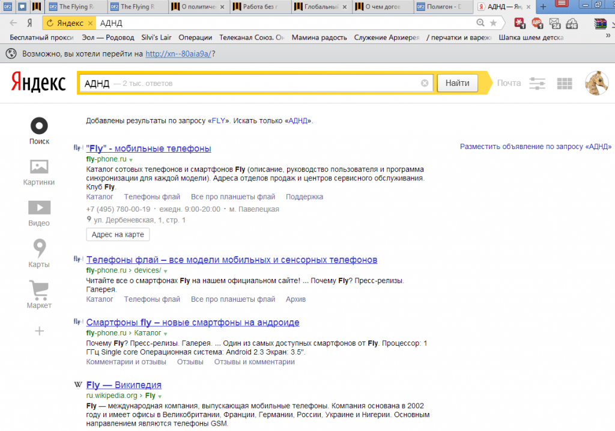Open the user profile avatar
Image resolution: width=615 pixels, height=431 pixels.
point(596,83)
